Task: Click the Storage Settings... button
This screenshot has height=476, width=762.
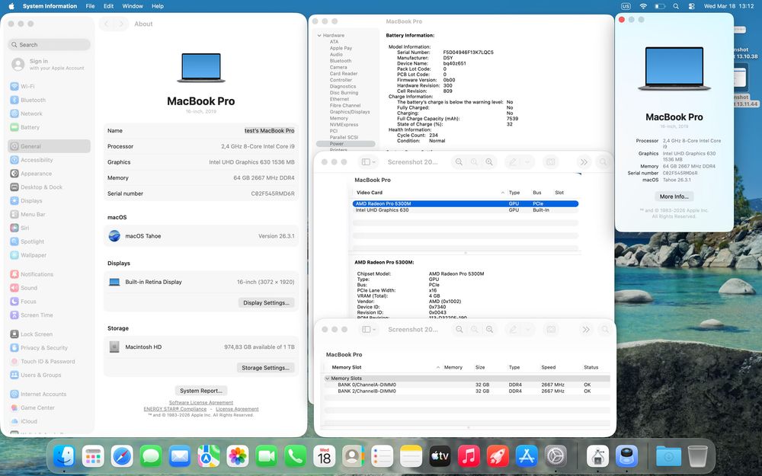Action: point(265,368)
